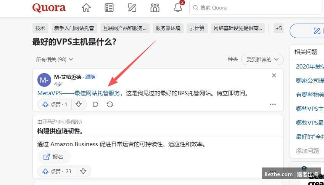Image resolution: width=324 pixels, height=185 pixels.
Task: Downvote M-艾哈迈德's answer
Action: tap(79, 104)
